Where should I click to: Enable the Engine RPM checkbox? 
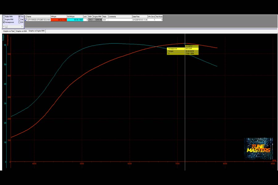(4, 19)
